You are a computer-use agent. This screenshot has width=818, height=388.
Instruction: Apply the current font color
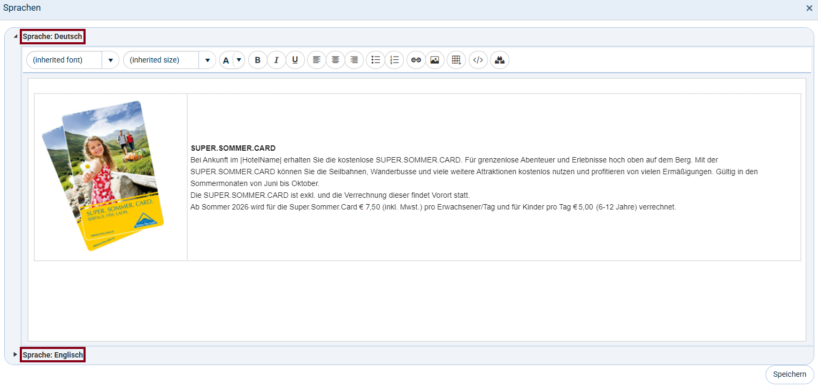[x=226, y=60]
